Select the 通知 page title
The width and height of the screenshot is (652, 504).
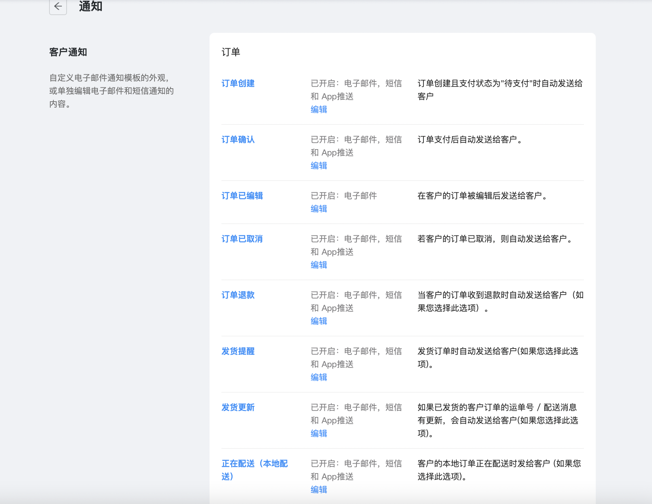coord(91,6)
